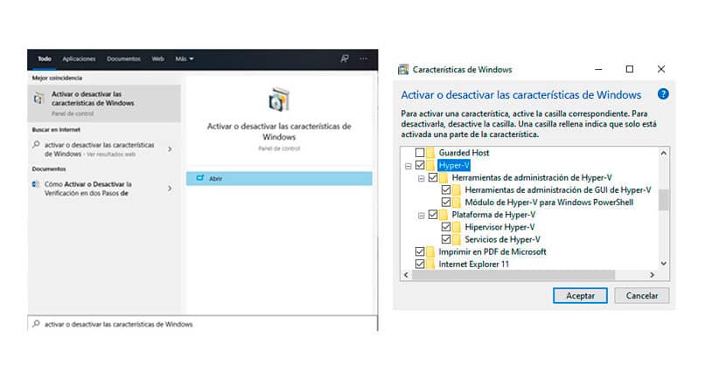The image size is (705, 378).
Task: Select the Guarded Host label
Action: pyautogui.click(x=464, y=153)
